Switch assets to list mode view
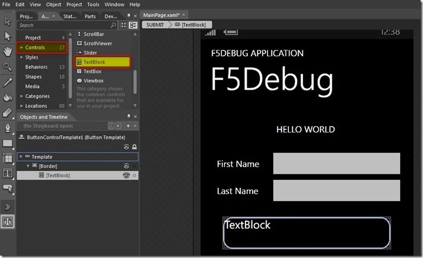The image size is (423, 258). [133, 25]
